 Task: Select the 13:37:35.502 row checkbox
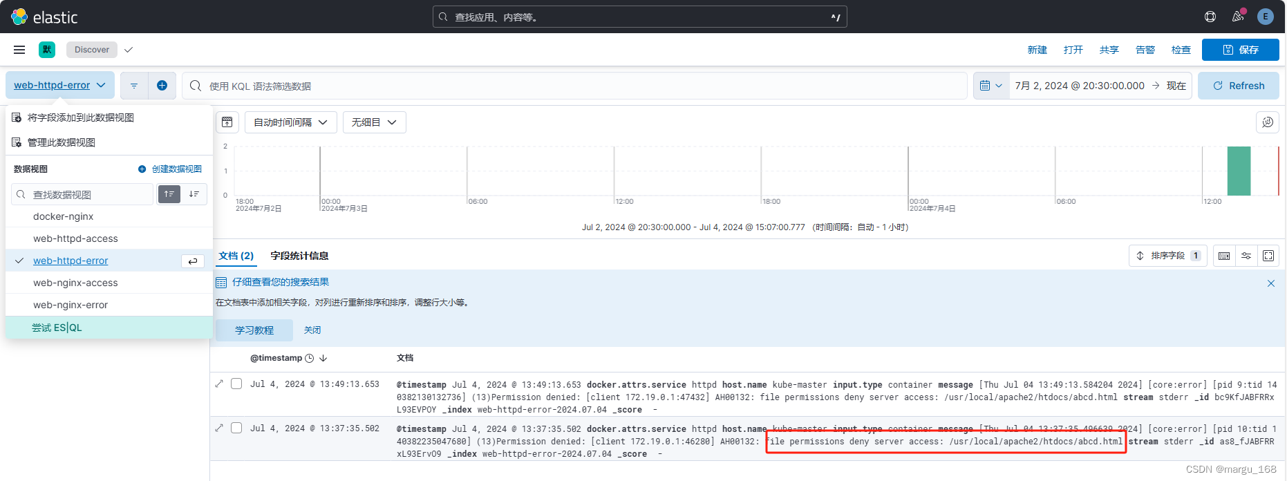tap(236, 428)
